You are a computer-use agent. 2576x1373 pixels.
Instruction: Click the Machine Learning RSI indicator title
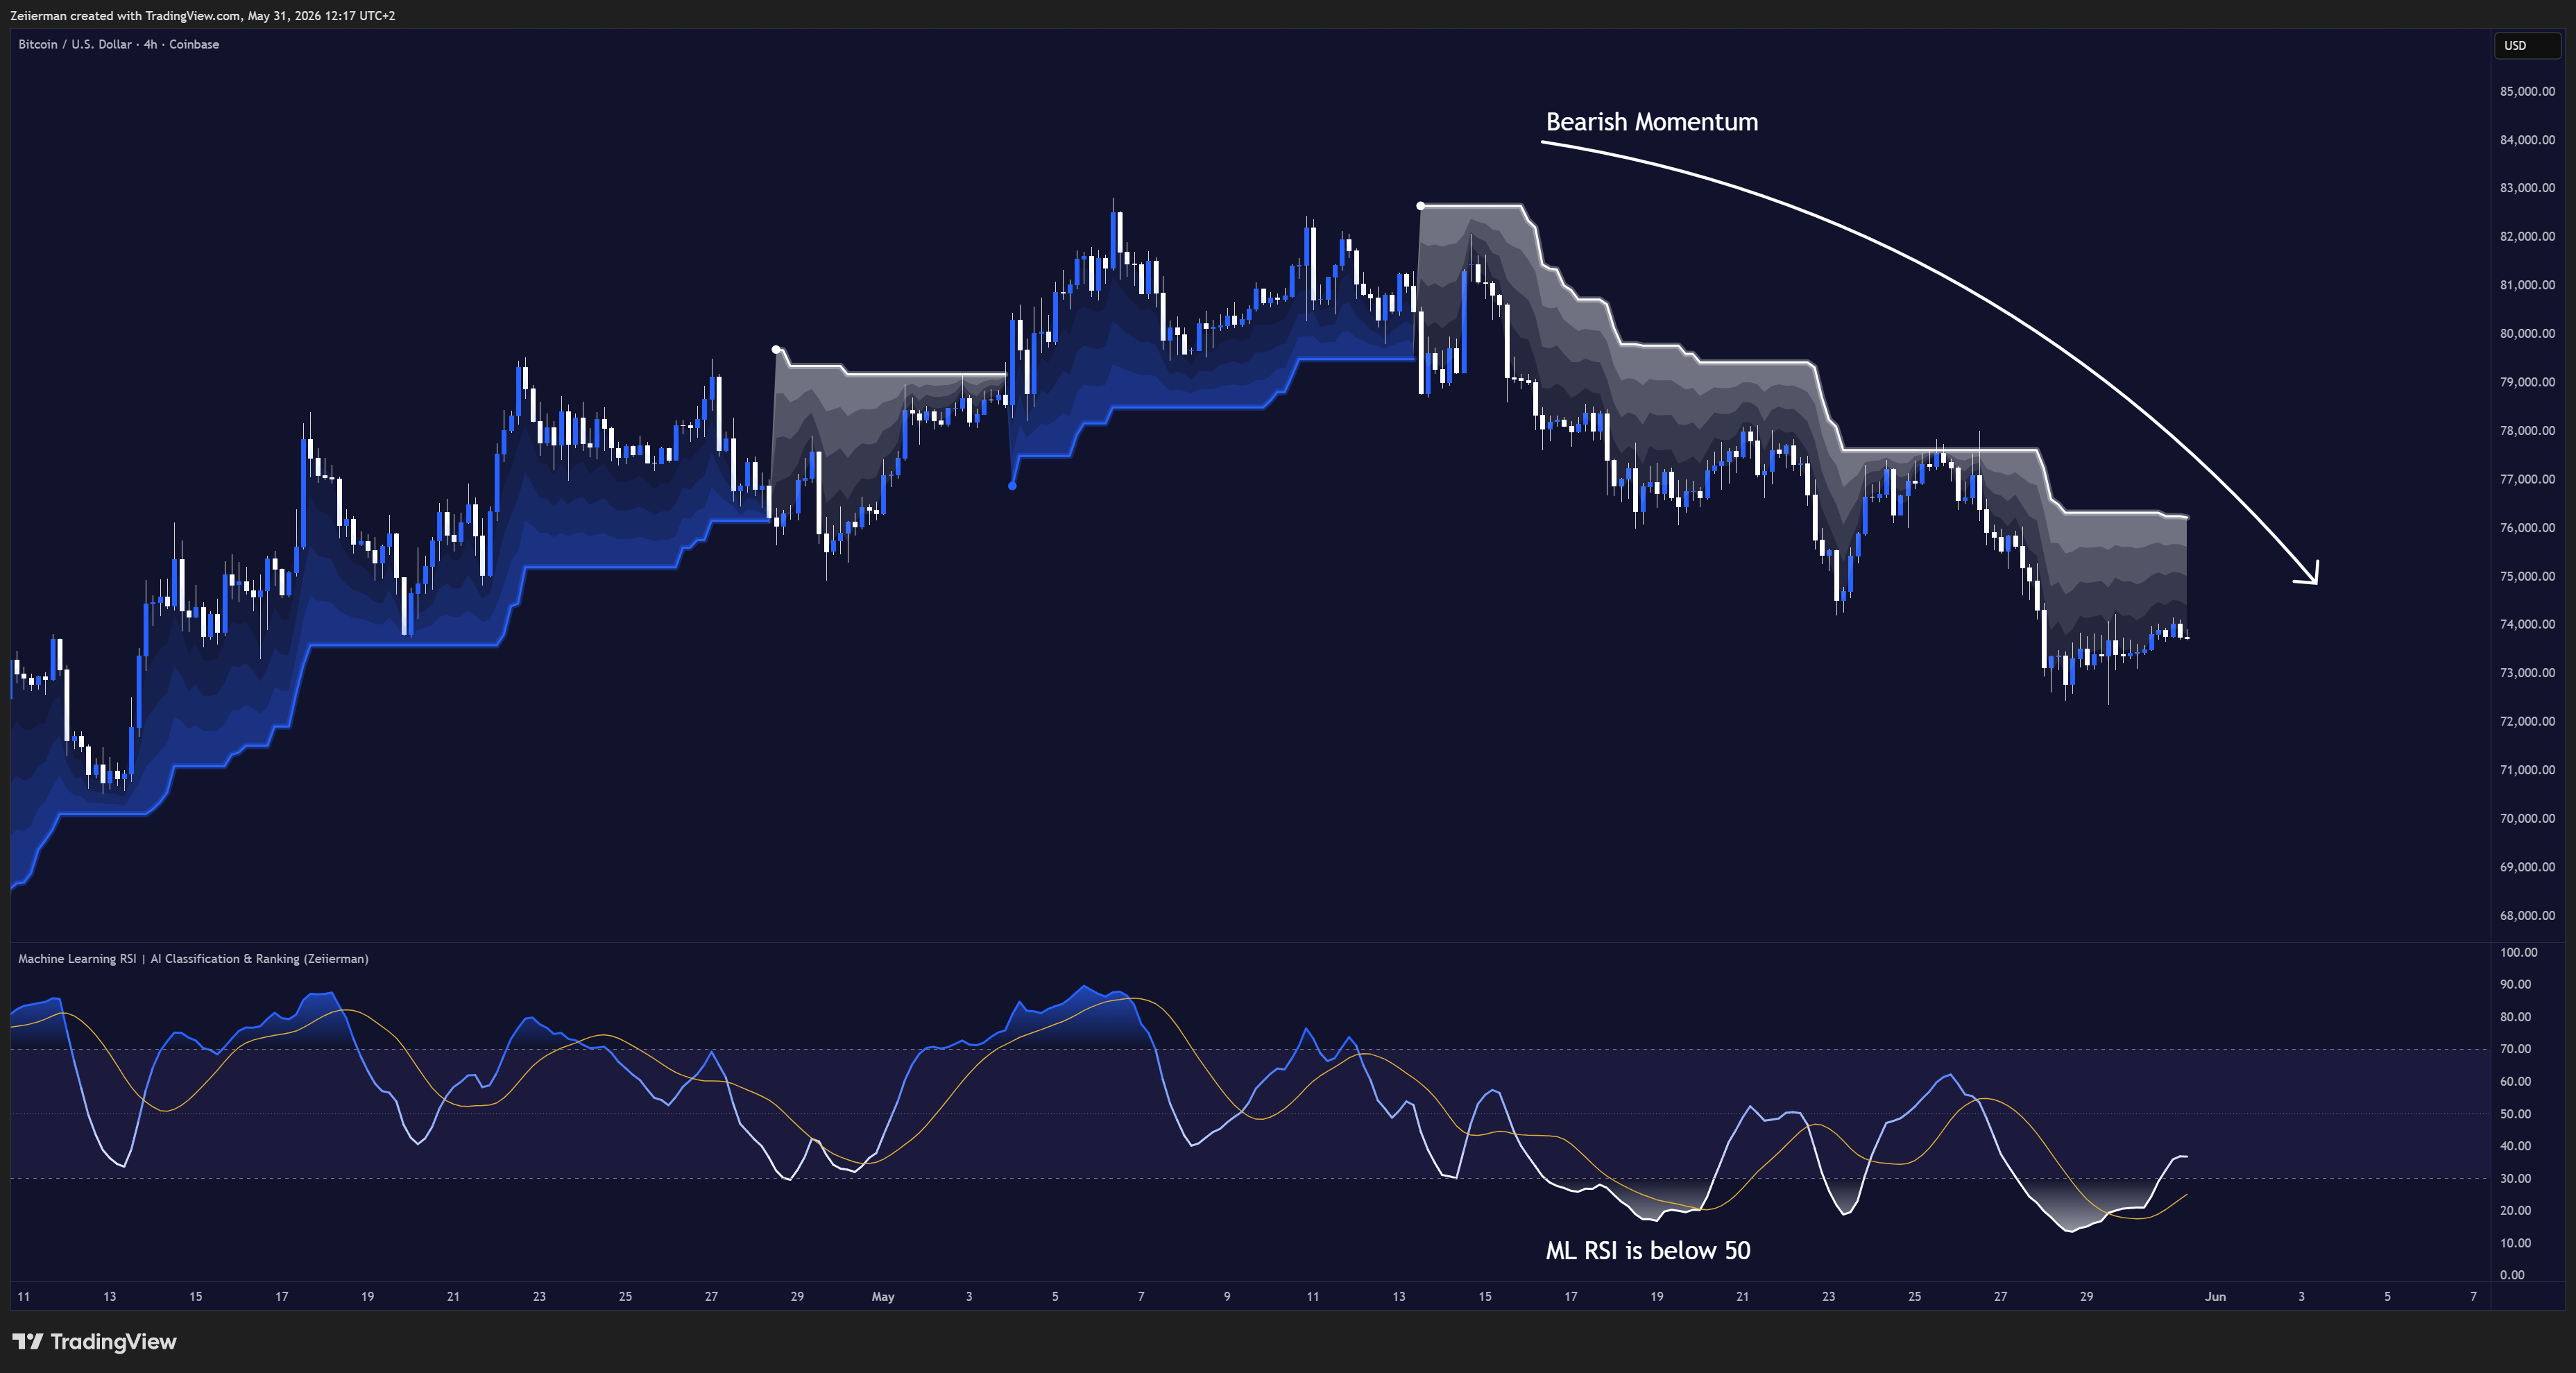(193, 958)
